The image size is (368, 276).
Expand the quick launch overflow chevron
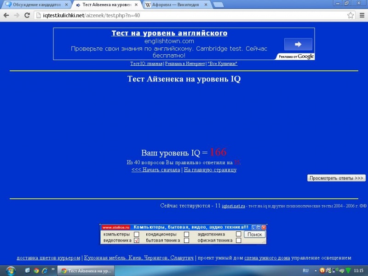[x=53, y=269]
